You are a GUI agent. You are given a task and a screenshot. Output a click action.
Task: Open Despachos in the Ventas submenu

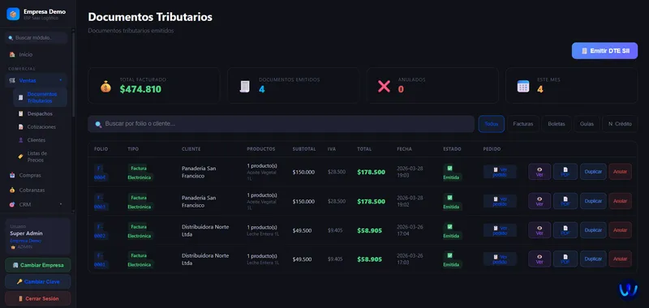40,113
